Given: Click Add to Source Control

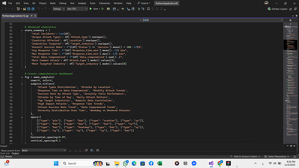Looking at the screenshot, I should coord(245,156).
